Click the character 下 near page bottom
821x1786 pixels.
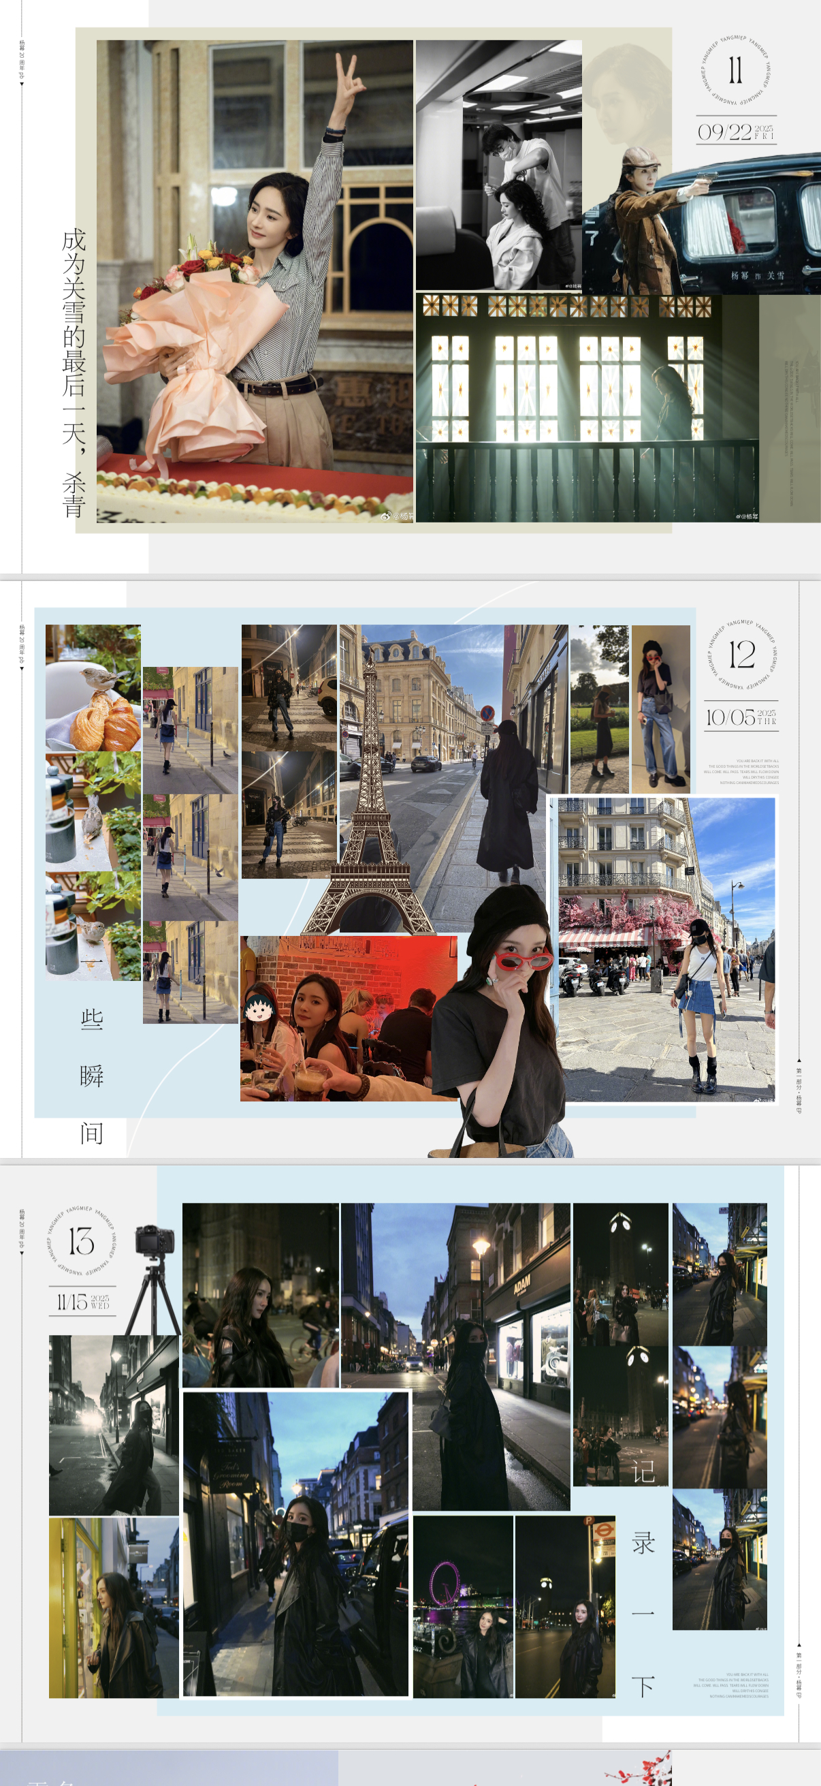pyautogui.click(x=642, y=1686)
